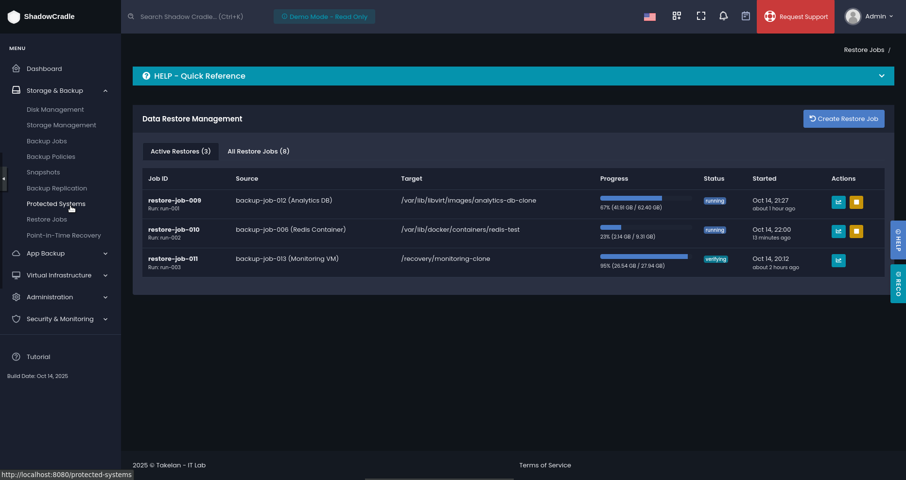
Task: Click the HELP question mark circle icon
Action: [x=146, y=76]
